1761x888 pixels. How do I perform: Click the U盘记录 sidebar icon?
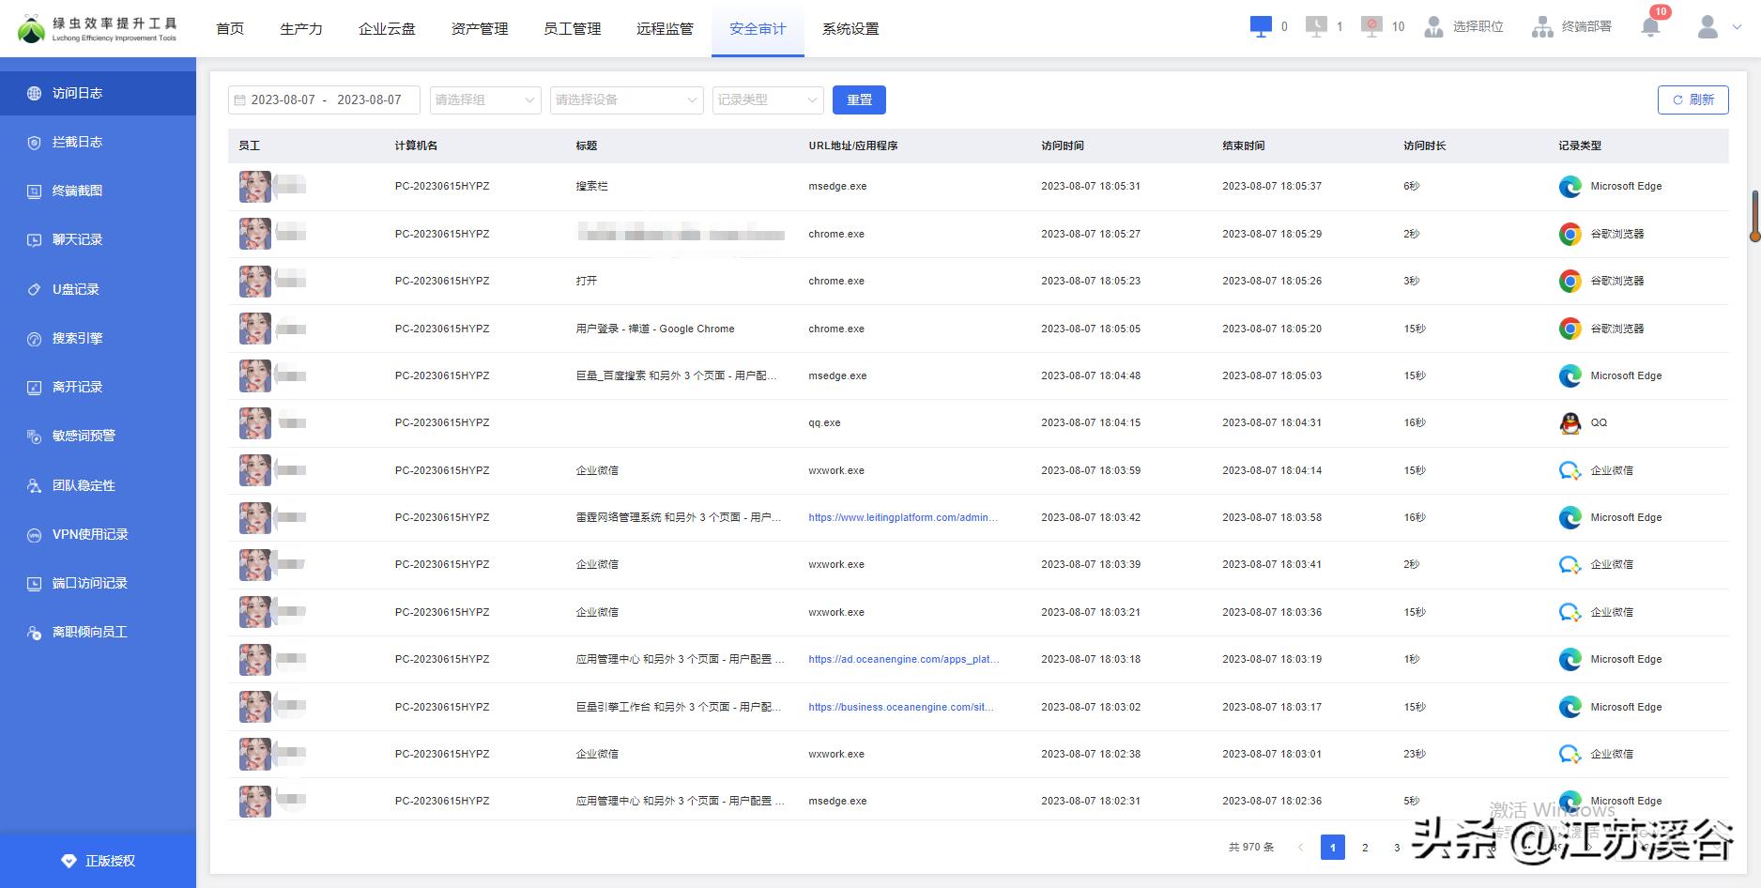pyautogui.click(x=35, y=289)
